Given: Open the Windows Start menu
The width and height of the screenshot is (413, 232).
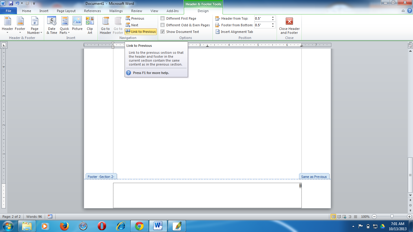Looking at the screenshot, I should [x=8, y=226].
